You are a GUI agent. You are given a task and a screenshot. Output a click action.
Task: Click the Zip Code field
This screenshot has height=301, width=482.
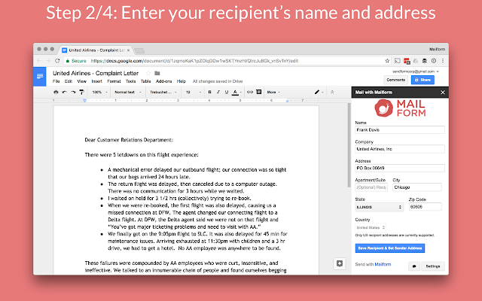[425, 207]
